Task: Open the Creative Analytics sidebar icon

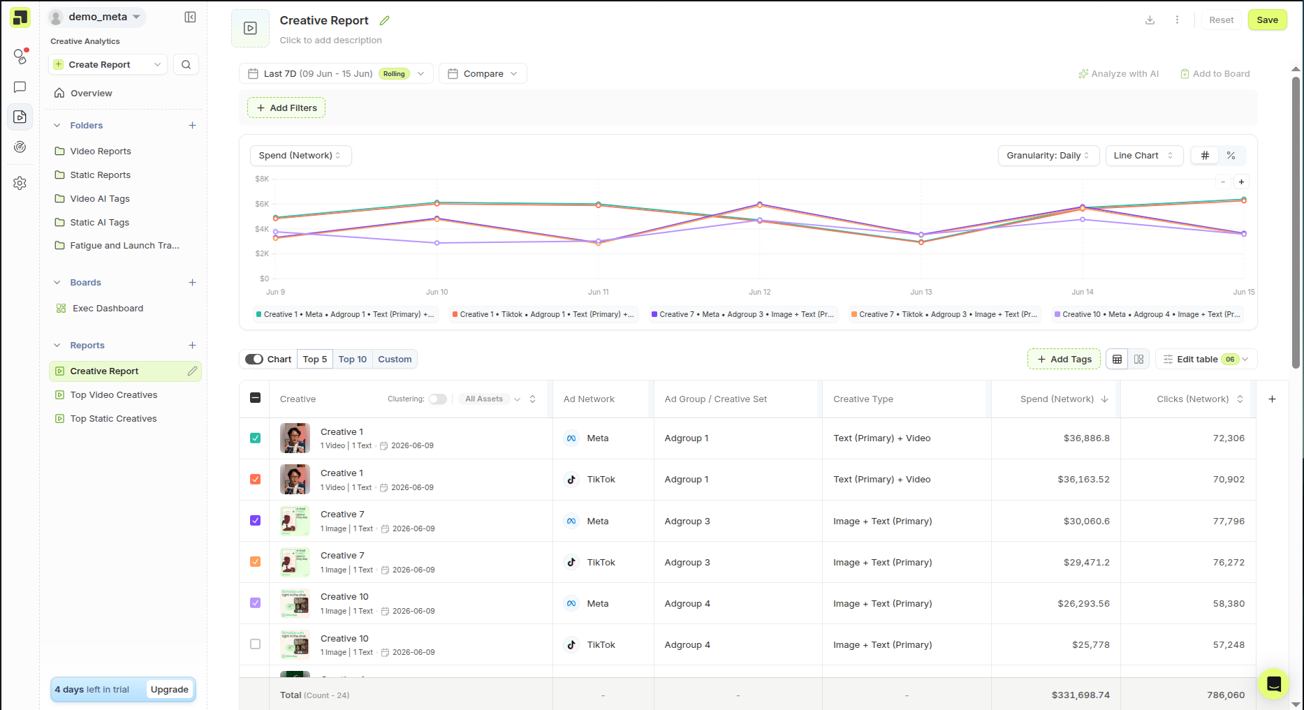Action: click(20, 117)
